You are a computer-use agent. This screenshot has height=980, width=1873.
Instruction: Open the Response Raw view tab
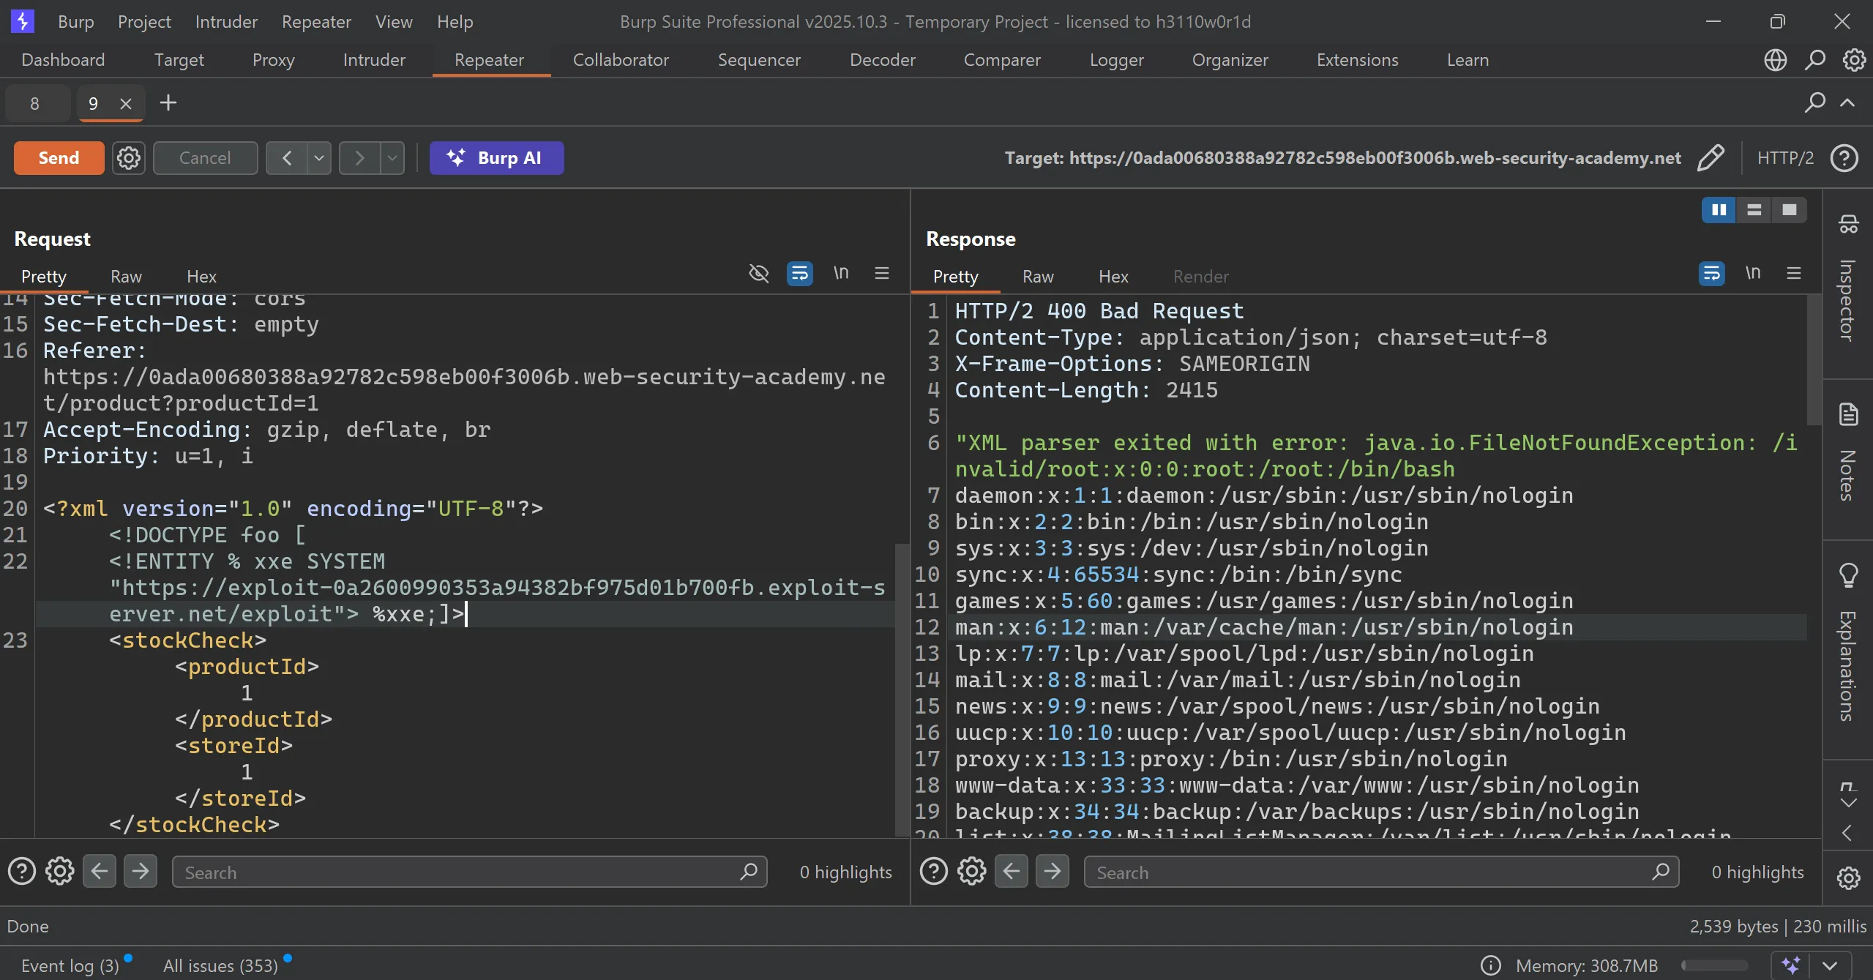coord(1037,277)
